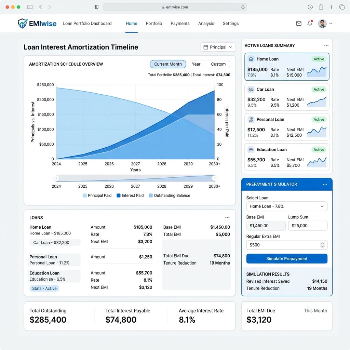Image resolution: width=350 pixels, height=350 pixels.
Task: Open the Active Loans Summary more options
Action: [326, 45]
